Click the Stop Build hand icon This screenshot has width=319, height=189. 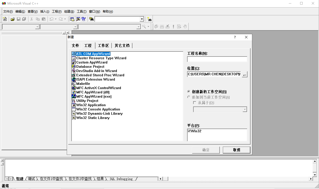[185, 26]
